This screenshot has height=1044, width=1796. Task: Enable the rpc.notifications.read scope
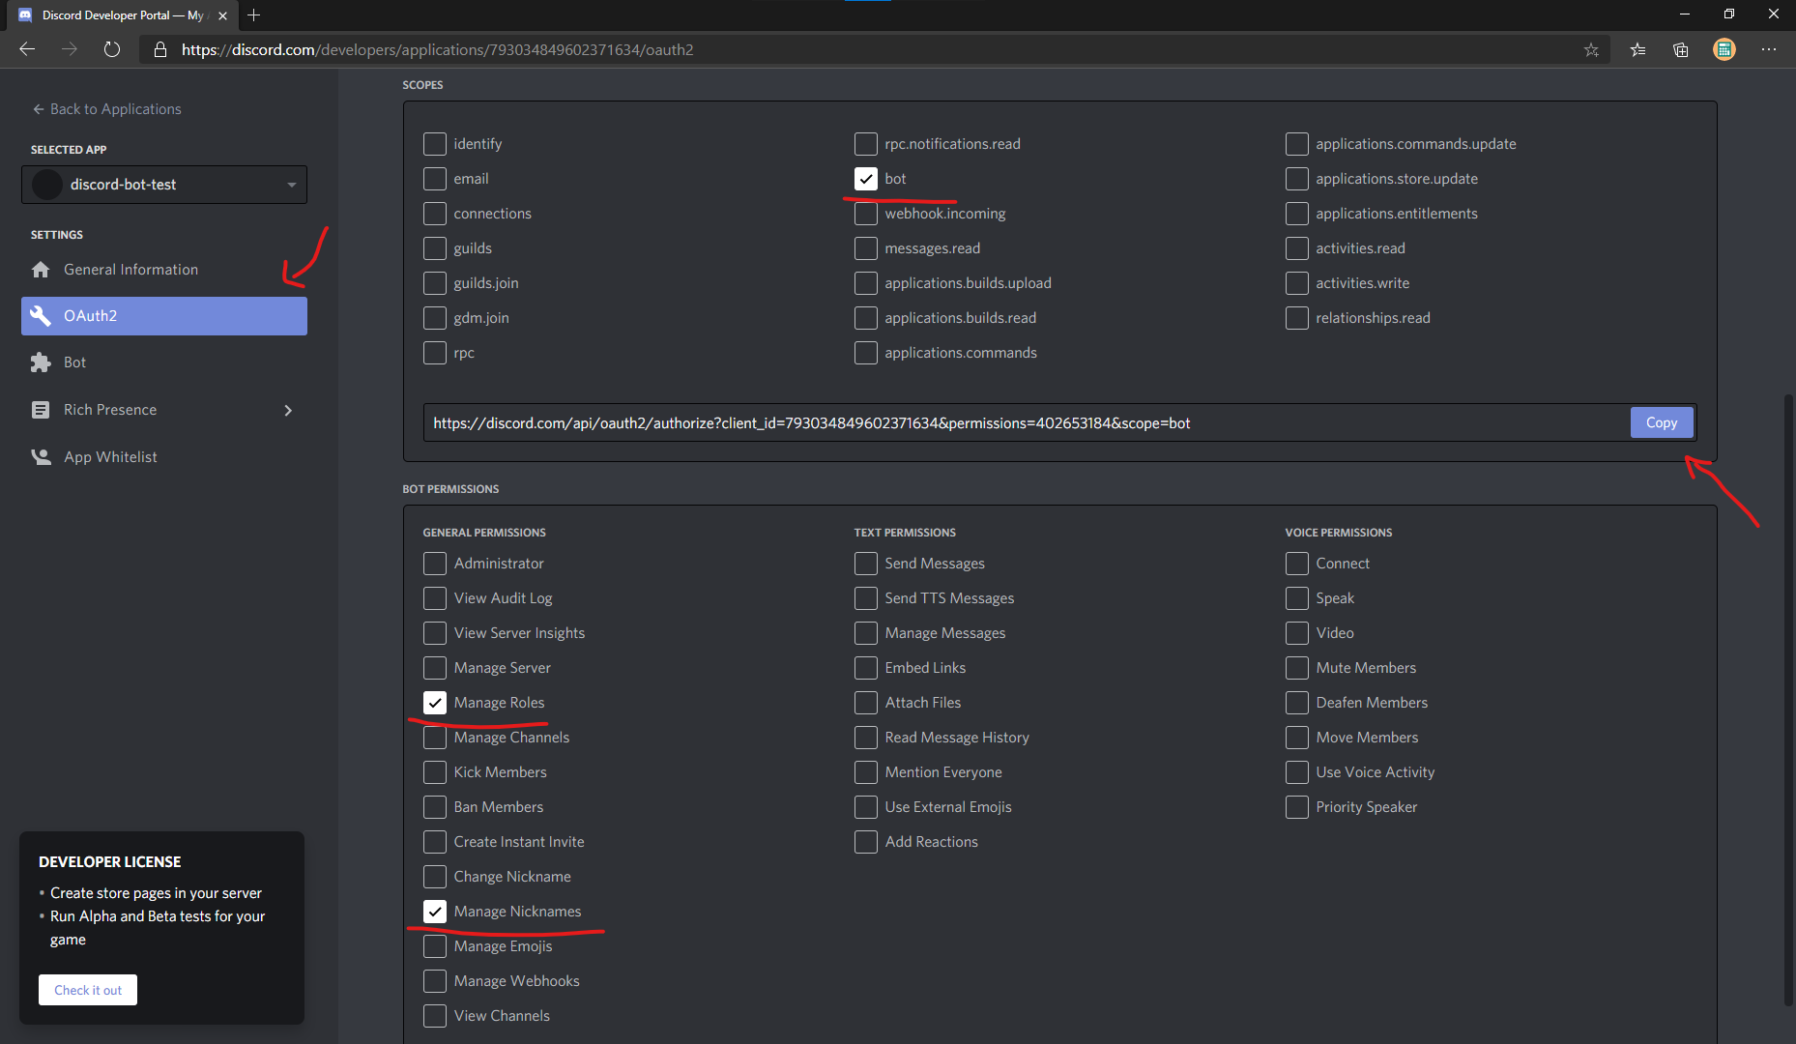[866, 144]
